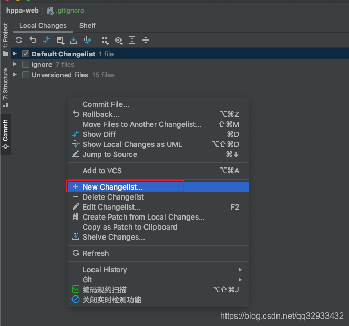Open the eye-icon View Options dropdown
This screenshot has width=349, height=326.
[119, 40]
